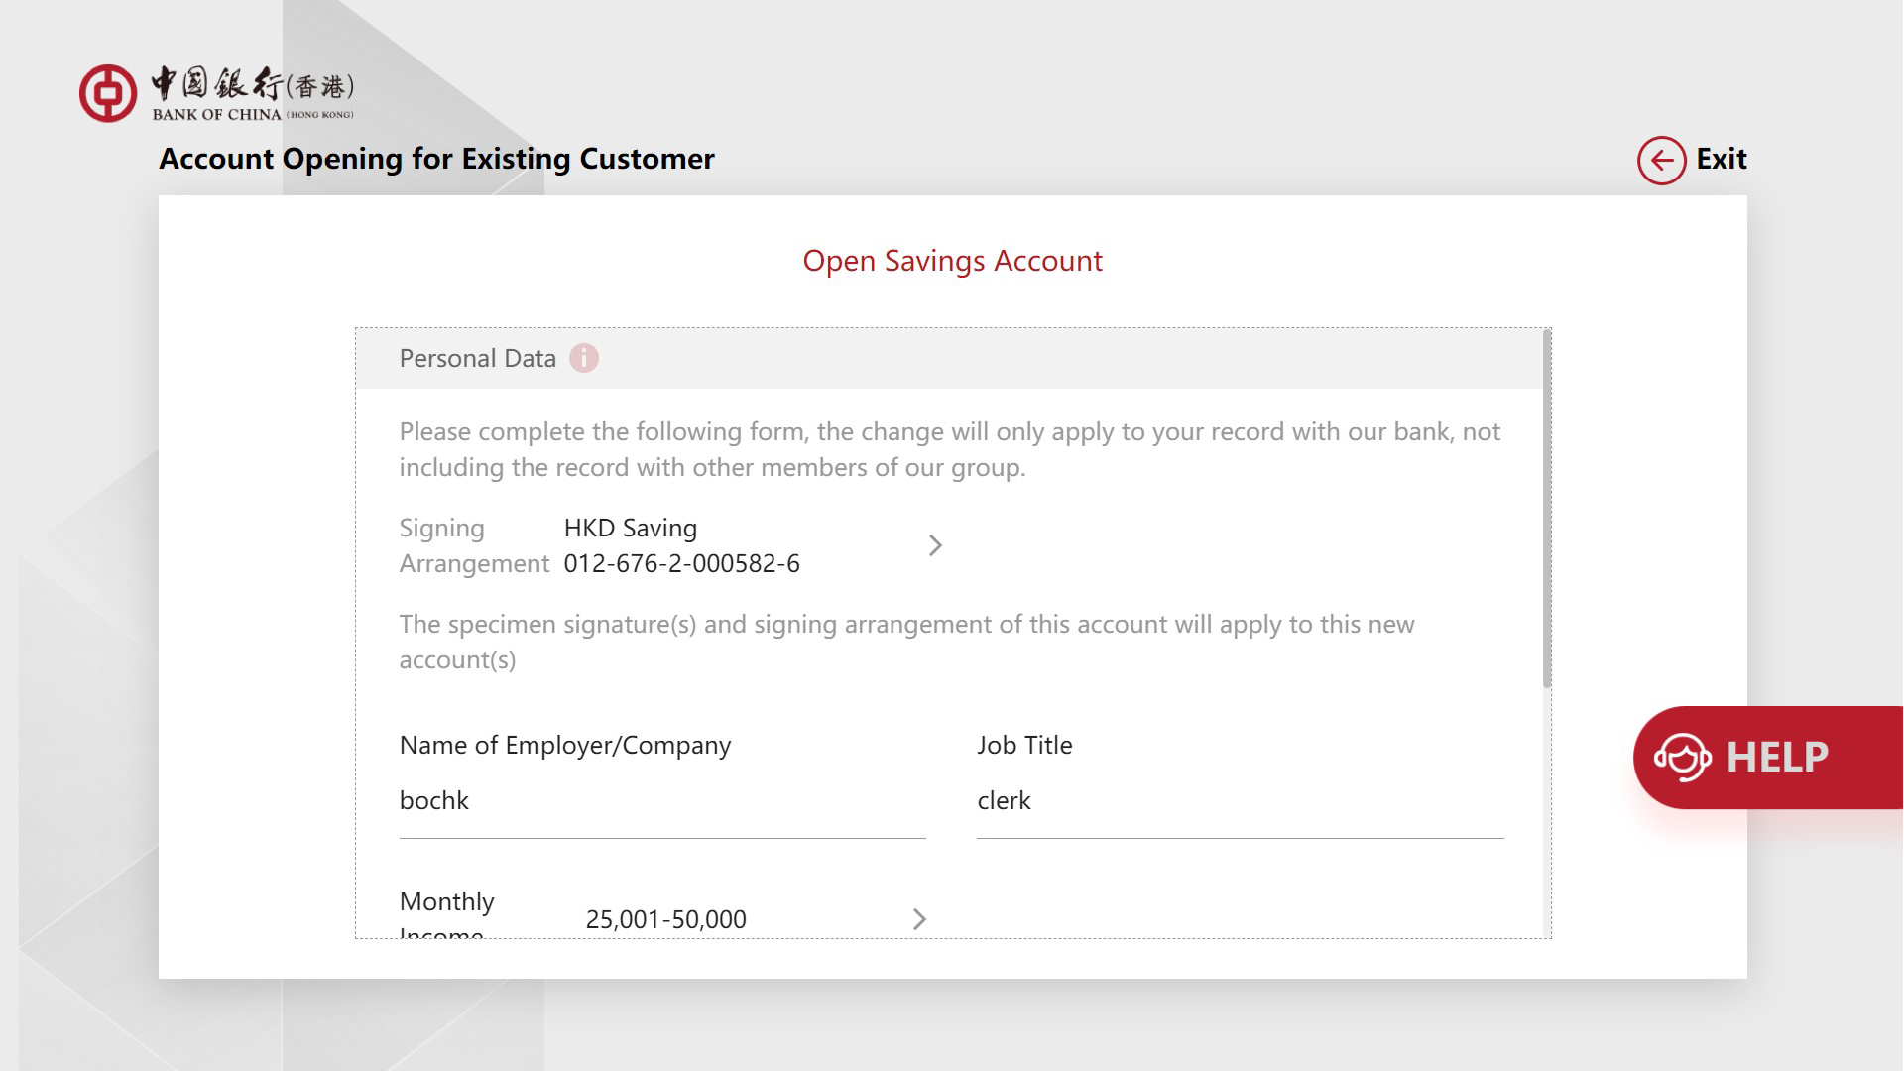This screenshot has width=1904, height=1071.
Task: Click the Exit text label
Action: pos(1721,159)
